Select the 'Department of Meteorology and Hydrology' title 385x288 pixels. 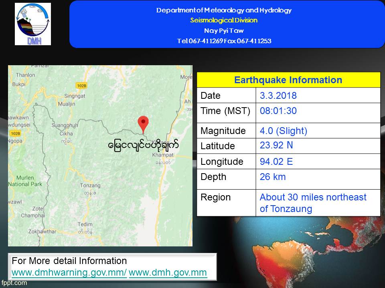tap(224, 10)
